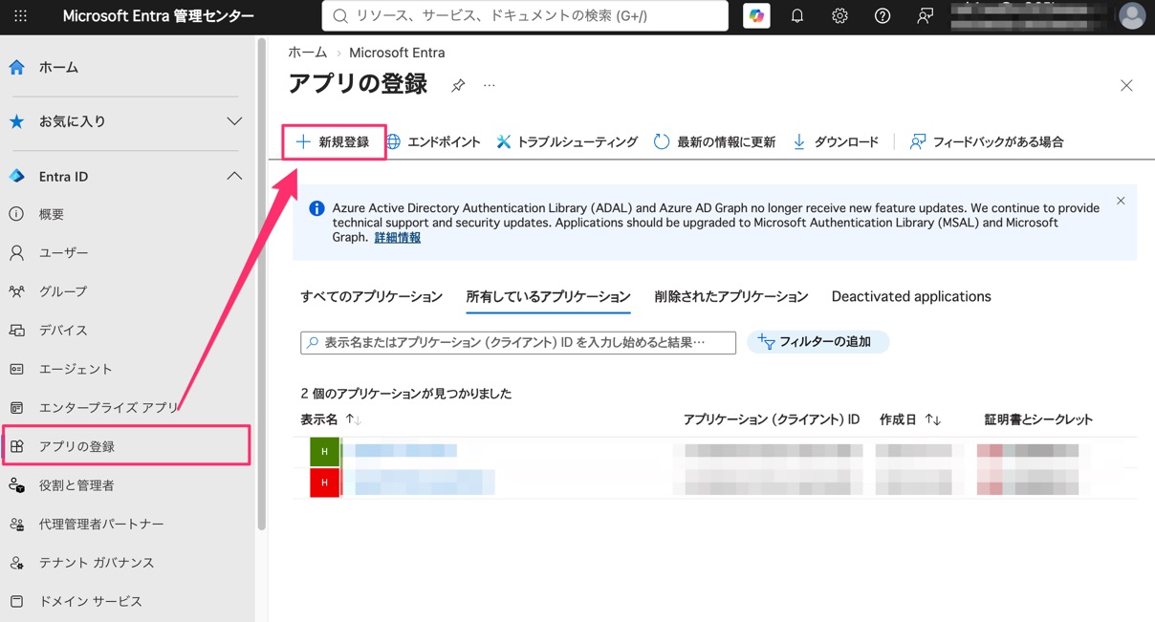The height and width of the screenshot is (622, 1155).
Task: Open the help question mark icon
Action: tap(883, 16)
